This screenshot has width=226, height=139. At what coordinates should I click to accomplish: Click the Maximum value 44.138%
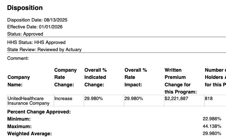(x=212, y=127)
